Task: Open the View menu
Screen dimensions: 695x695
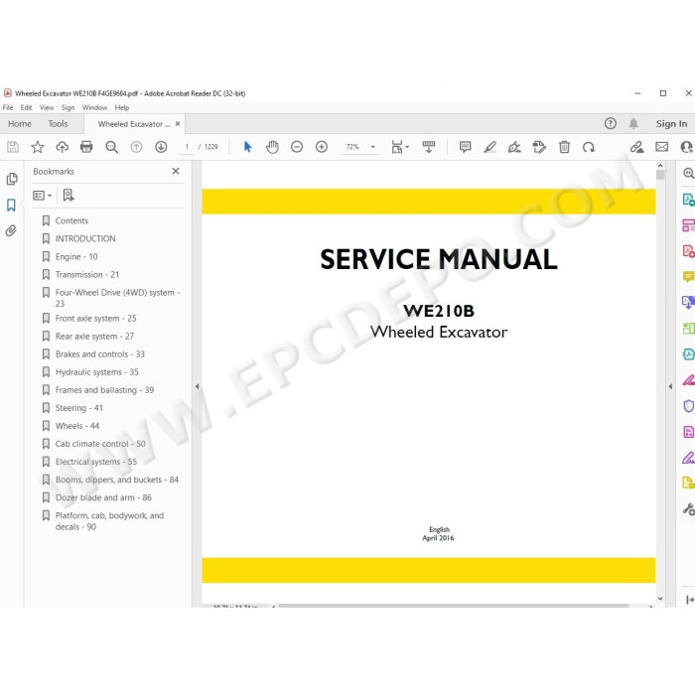Action: pyautogui.click(x=47, y=107)
